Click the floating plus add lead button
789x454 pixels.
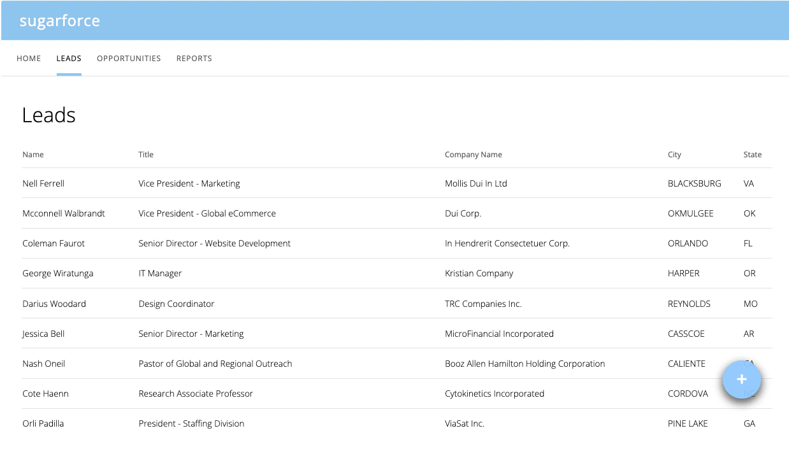coord(741,380)
